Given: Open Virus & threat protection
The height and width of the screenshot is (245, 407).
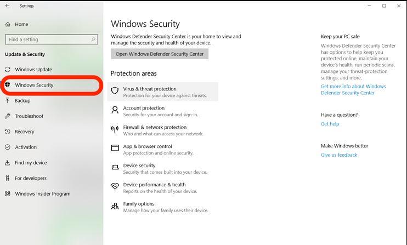Looking at the screenshot, I should click(162, 92).
